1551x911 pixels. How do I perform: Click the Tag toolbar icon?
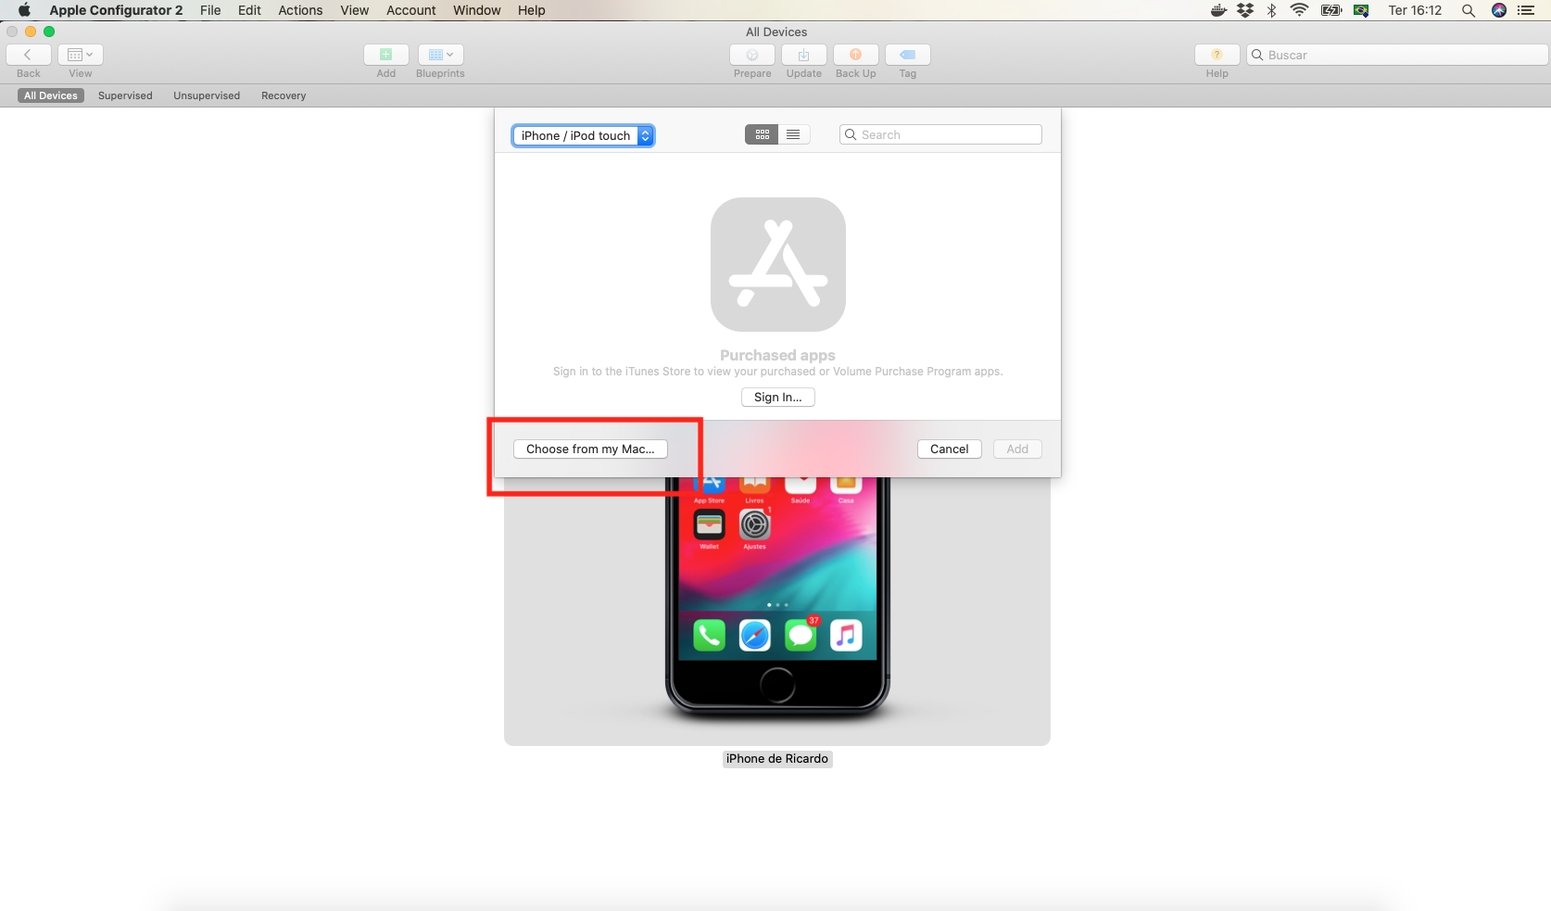click(x=907, y=56)
